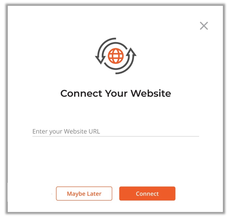
Task: Click the orange globe icon
Action: tap(116, 56)
